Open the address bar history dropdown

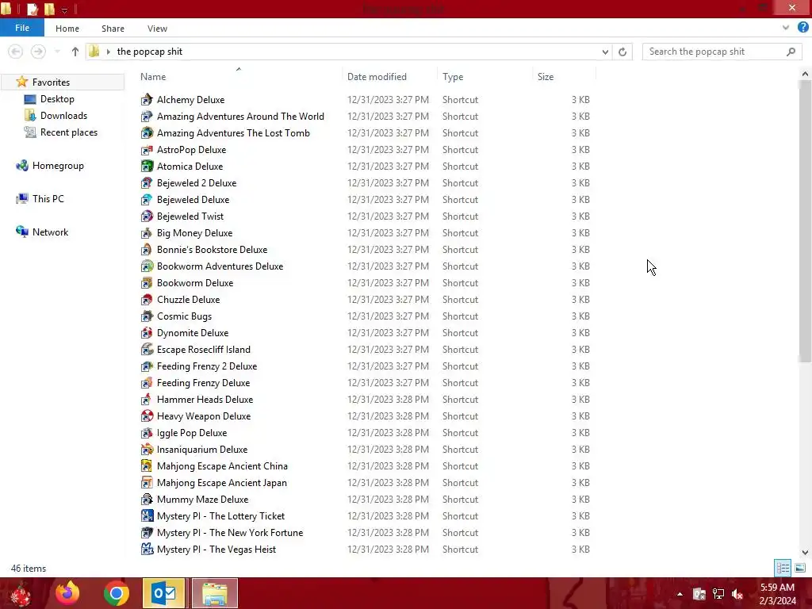(605, 52)
